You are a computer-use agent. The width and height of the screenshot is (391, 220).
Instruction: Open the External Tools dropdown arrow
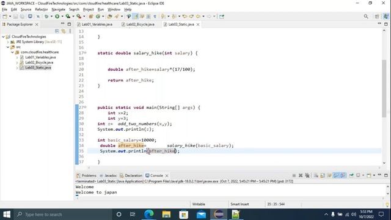point(84,16)
